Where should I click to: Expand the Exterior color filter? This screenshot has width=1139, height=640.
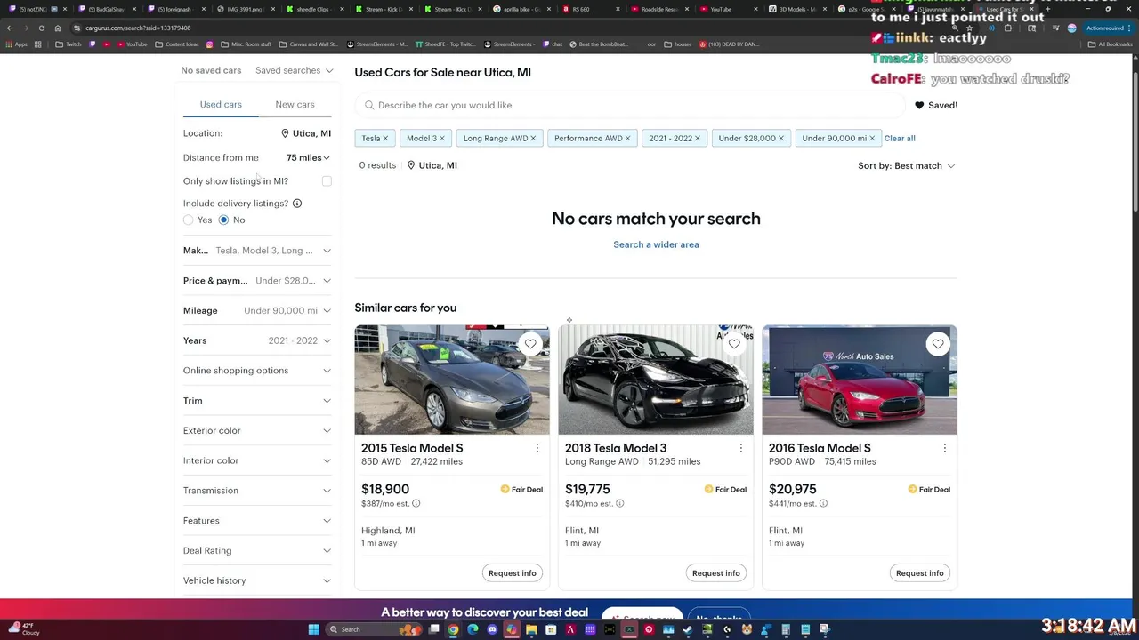pos(257,430)
